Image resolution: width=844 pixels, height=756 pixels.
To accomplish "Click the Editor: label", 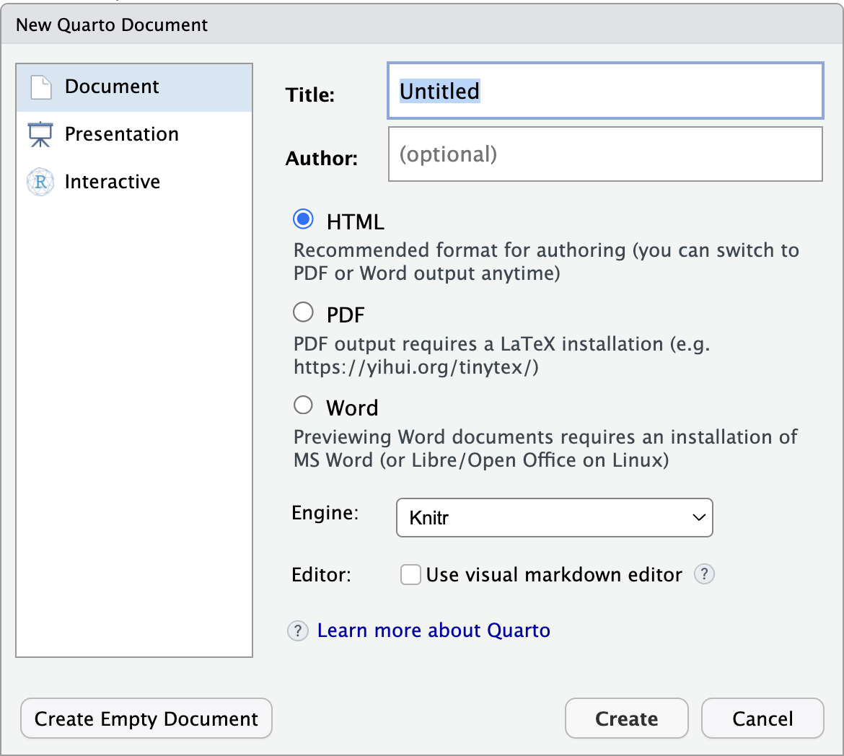I will pyautogui.click(x=321, y=575).
